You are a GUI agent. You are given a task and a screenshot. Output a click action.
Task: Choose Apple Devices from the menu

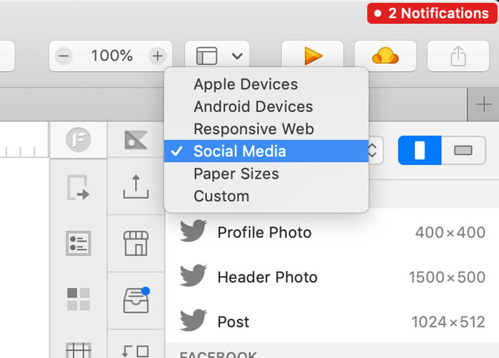pyautogui.click(x=246, y=84)
